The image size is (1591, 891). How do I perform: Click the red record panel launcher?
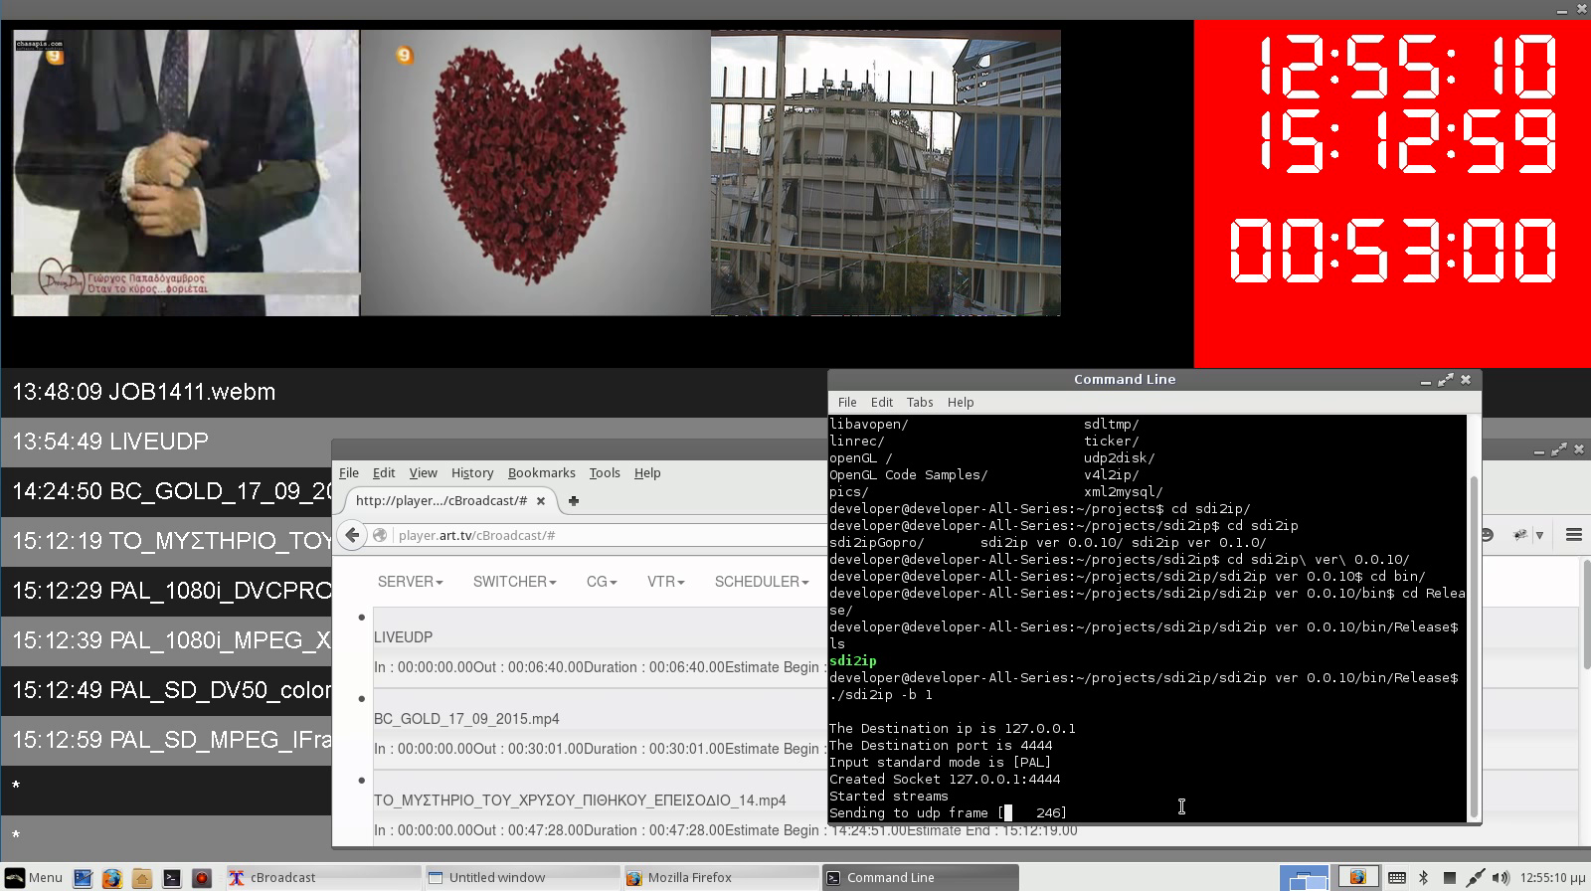coord(201,878)
